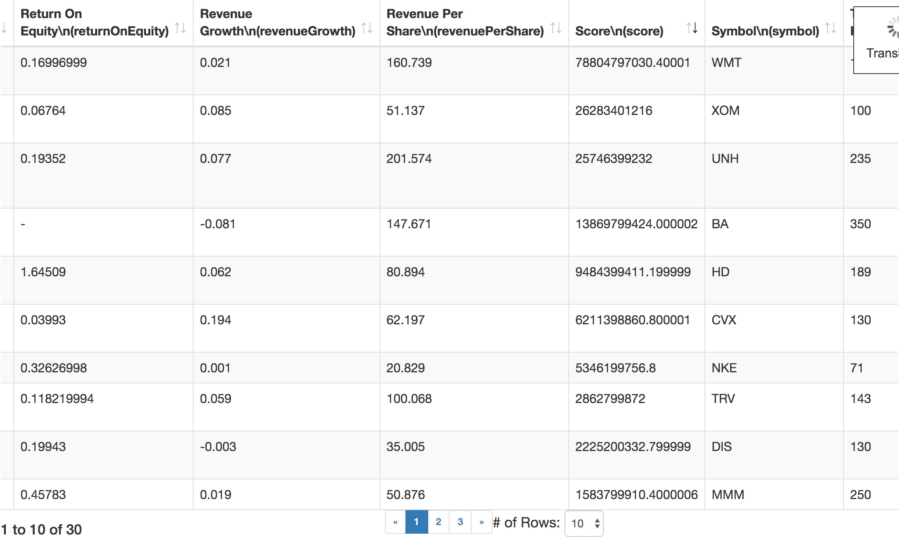The width and height of the screenshot is (899, 540).
Task: Go to pagination page 2
Action: pos(438,522)
